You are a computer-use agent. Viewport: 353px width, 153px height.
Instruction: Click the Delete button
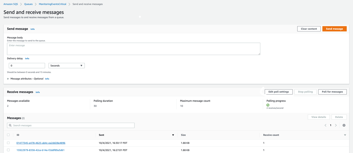[339, 117]
